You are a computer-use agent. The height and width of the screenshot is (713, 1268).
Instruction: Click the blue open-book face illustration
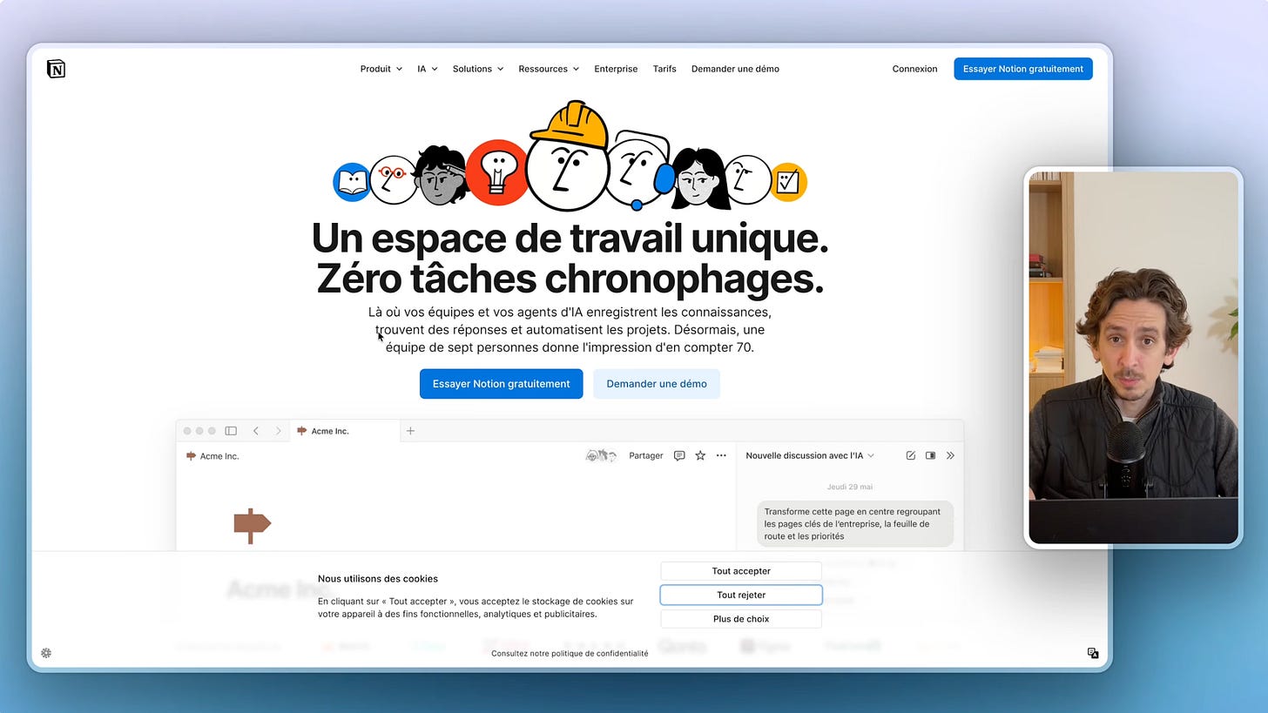[x=351, y=182]
